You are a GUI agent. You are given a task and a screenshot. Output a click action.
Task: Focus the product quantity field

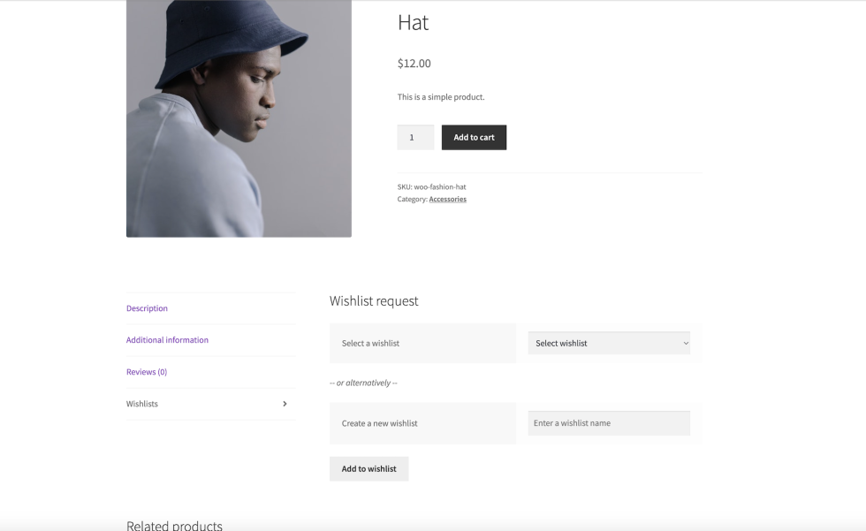(415, 137)
